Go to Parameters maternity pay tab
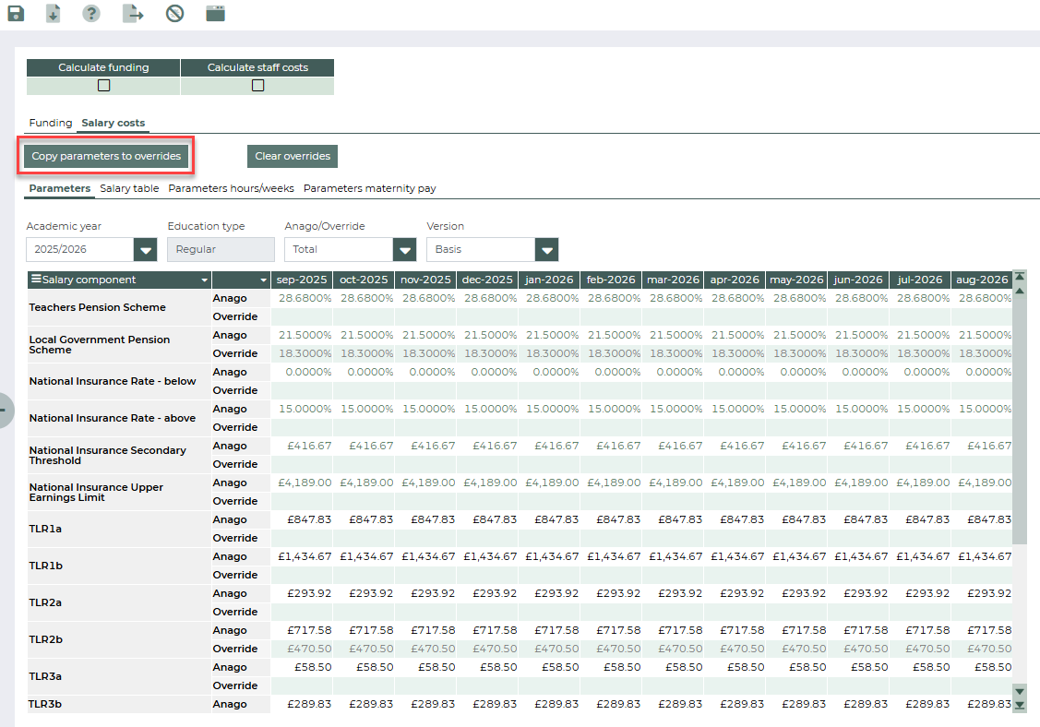This screenshot has width=1040, height=727. (x=369, y=188)
